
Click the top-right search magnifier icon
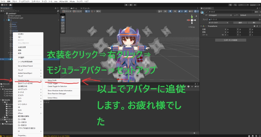(235, 5)
